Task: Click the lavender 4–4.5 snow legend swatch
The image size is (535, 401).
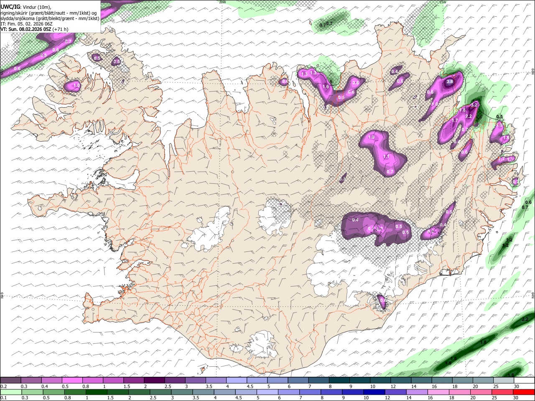Action: tap(237, 380)
